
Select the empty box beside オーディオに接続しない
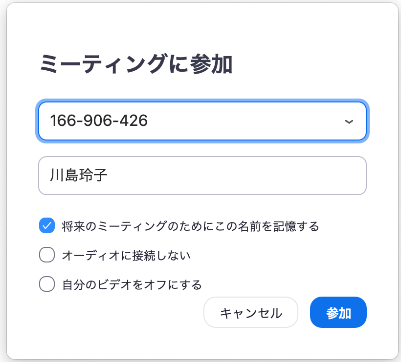click(x=46, y=255)
